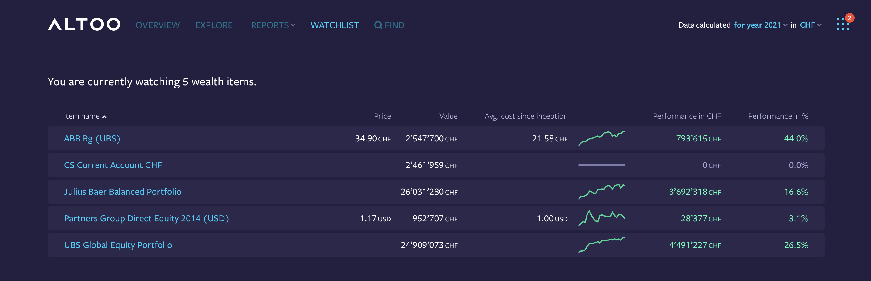
Task: Open CS Current Account CHF link
Action: (113, 165)
